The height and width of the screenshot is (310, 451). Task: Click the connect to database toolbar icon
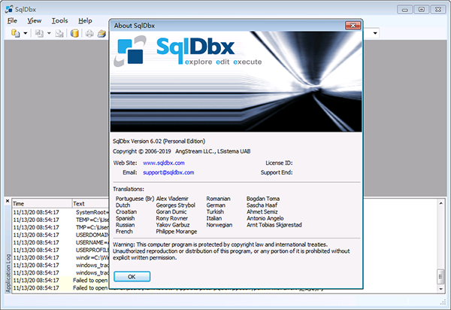(x=14, y=34)
